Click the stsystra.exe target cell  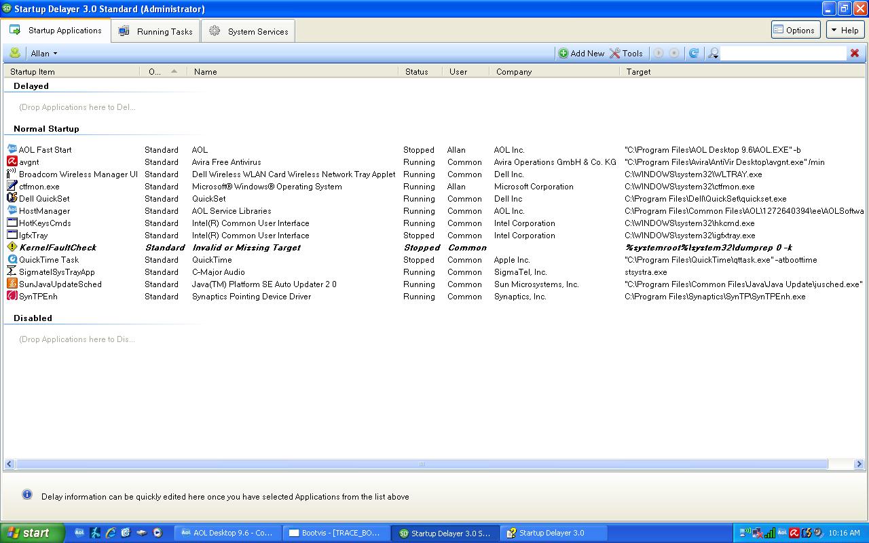coord(646,272)
